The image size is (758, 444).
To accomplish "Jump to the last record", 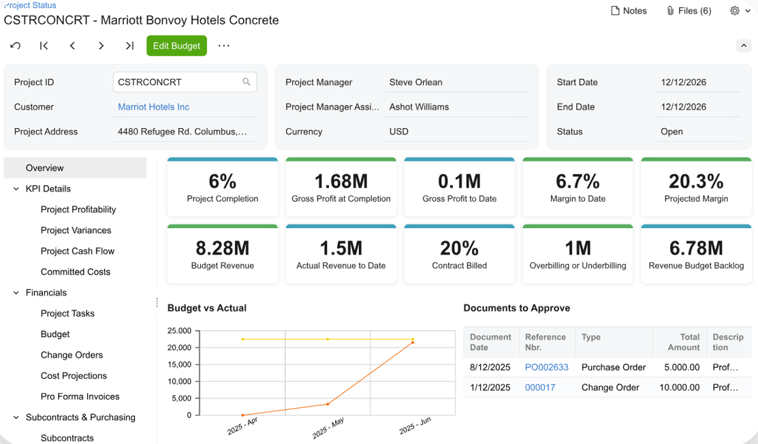I will click(129, 46).
